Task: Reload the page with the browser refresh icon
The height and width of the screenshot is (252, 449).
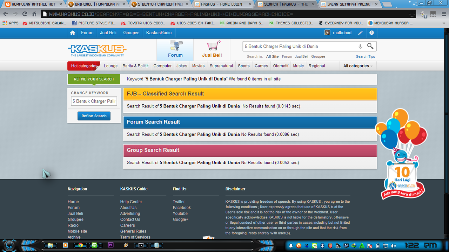Action: 25,14
